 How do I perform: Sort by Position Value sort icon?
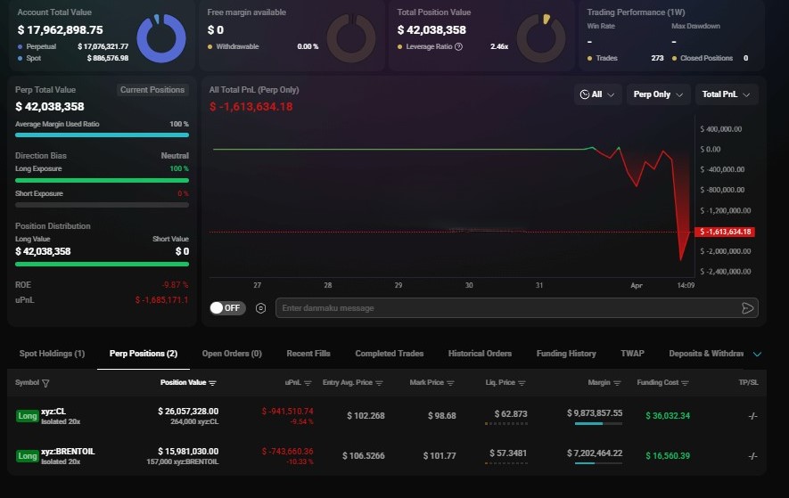coord(212,383)
